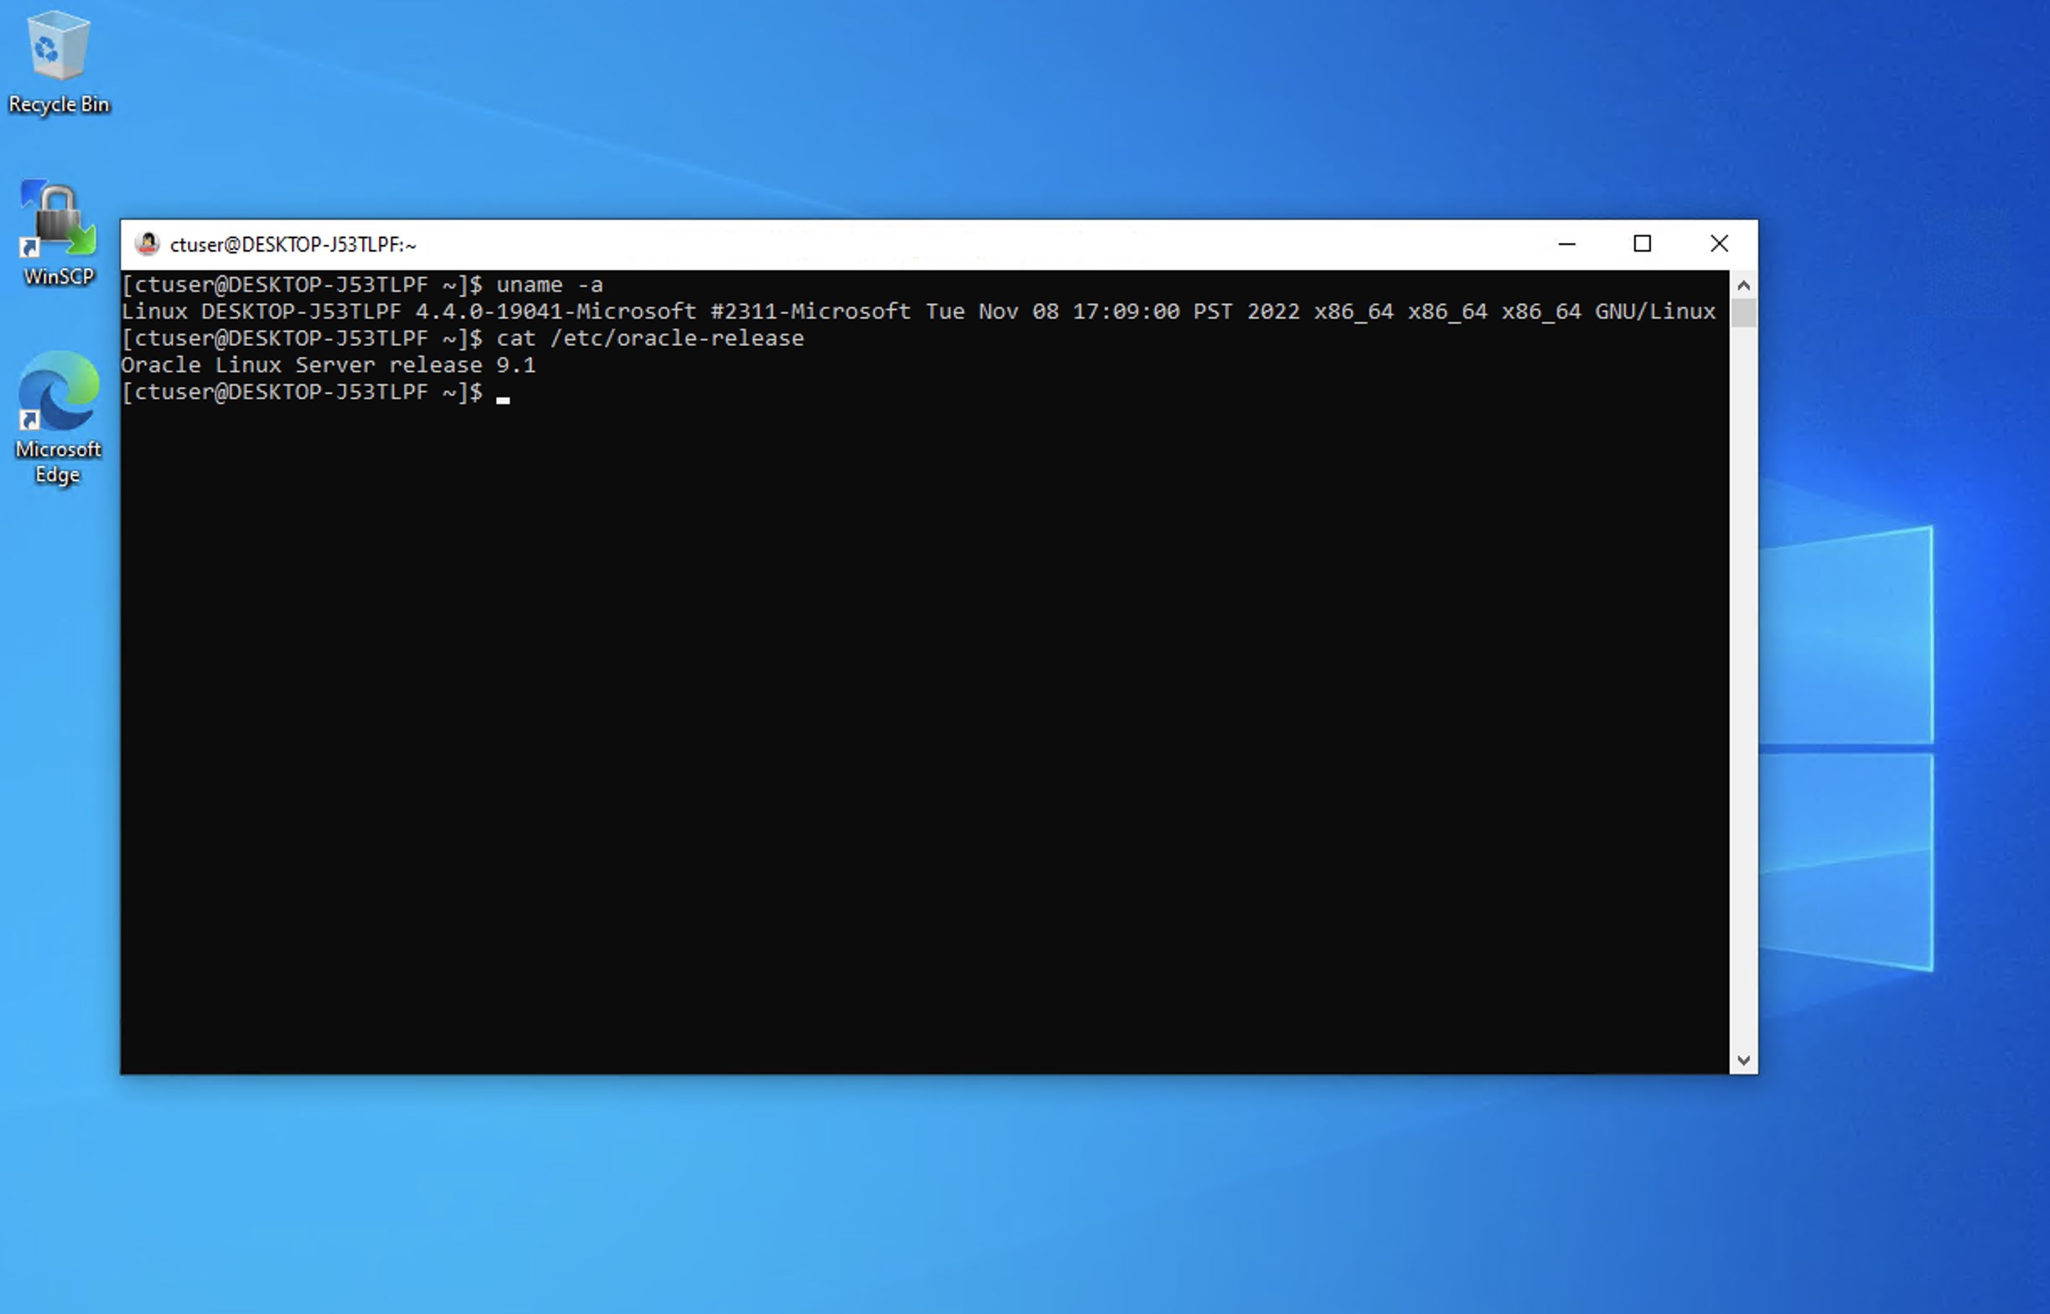Click the terminal scrollbar down arrow
2050x1314 pixels.
pos(1743,1061)
